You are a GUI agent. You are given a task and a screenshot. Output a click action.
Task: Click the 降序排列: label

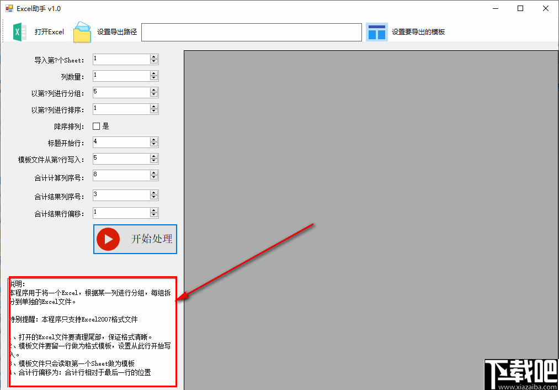coord(69,127)
